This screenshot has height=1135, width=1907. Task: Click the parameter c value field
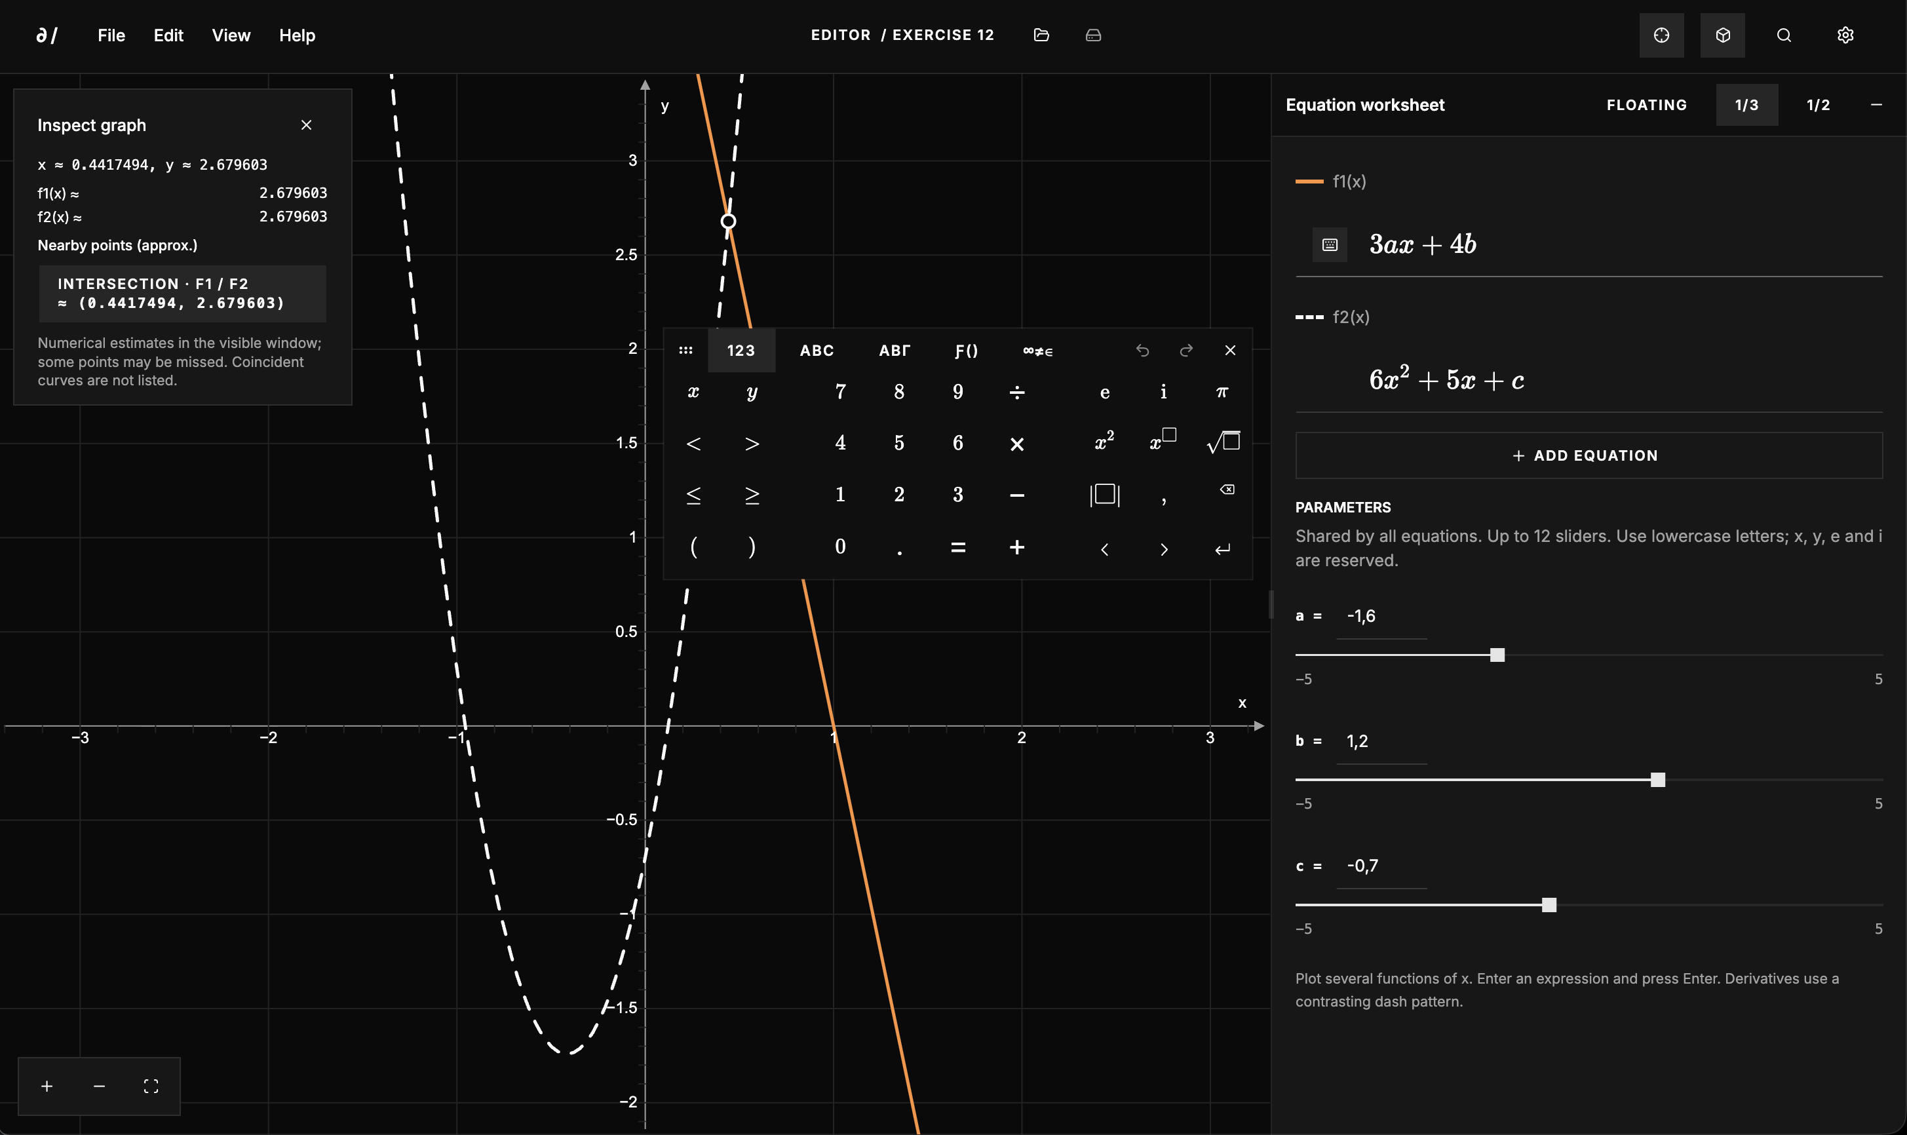pyautogui.click(x=1381, y=866)
